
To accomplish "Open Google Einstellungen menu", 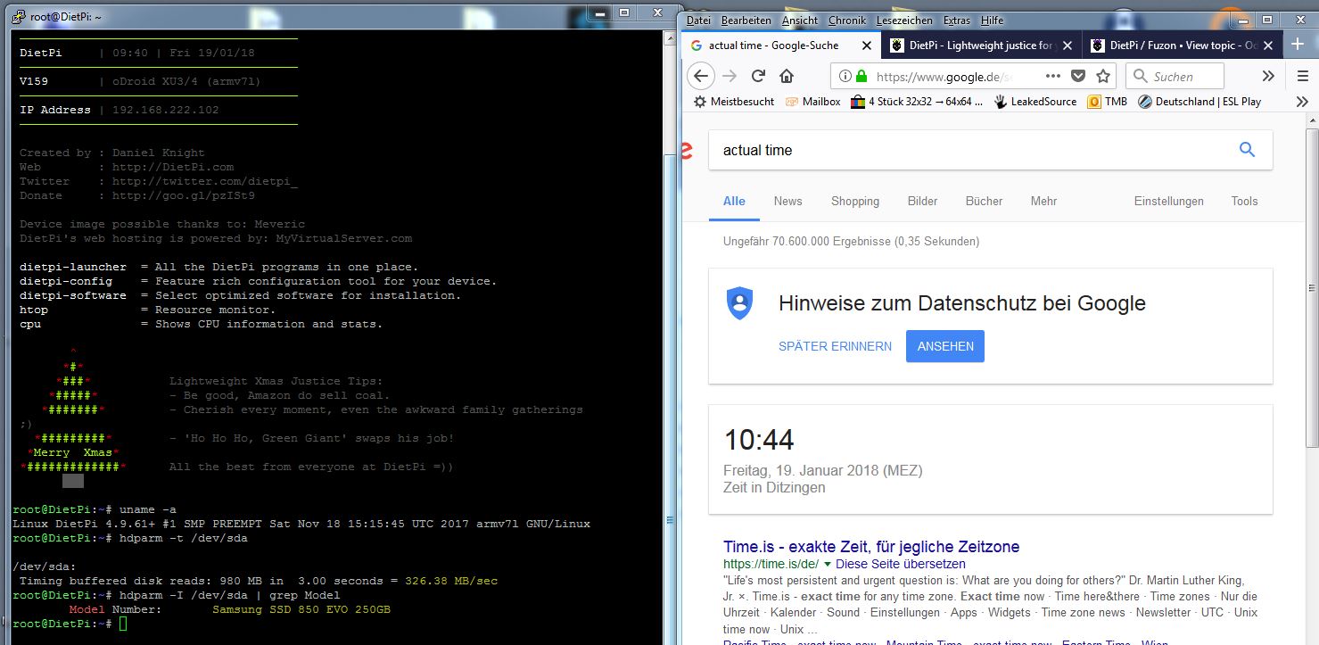I will 1169,201.
